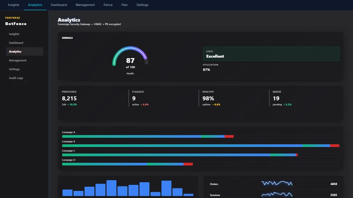Viewport: 353px width, 198px height.
Task: Click the 0.0% uptime trend indicator
Action: [216, 105]
